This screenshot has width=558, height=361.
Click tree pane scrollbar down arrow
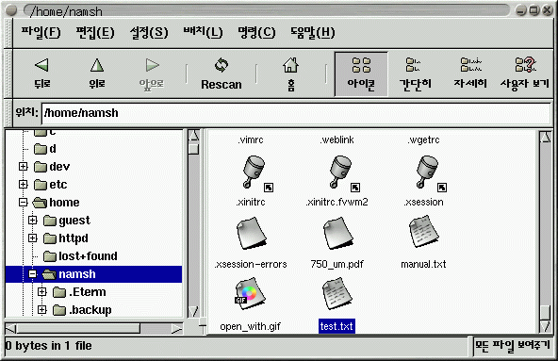193,311
